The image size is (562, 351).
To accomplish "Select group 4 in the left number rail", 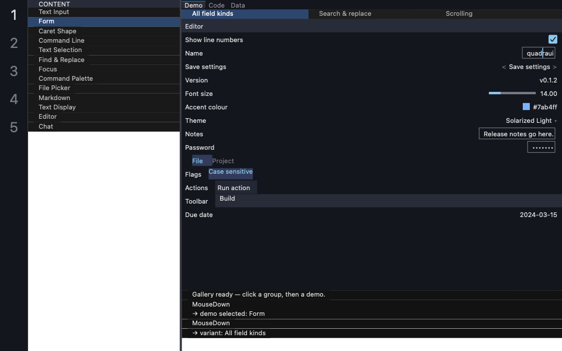I will click(x=14, y=99).
